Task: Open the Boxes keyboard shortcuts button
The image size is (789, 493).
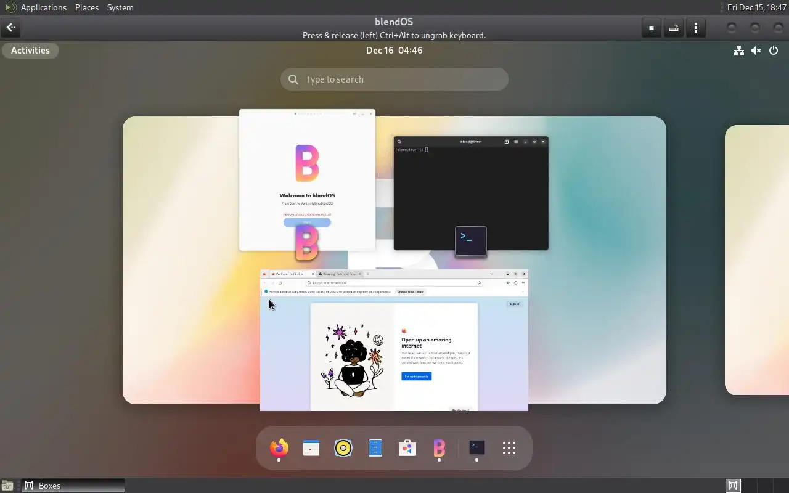Action: pyautogui.click(x=673, y=28)
